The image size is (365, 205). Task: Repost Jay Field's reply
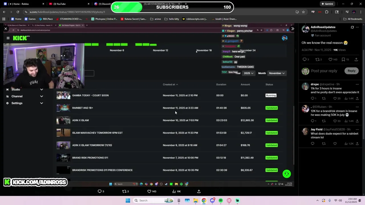[x=324, y=144]
